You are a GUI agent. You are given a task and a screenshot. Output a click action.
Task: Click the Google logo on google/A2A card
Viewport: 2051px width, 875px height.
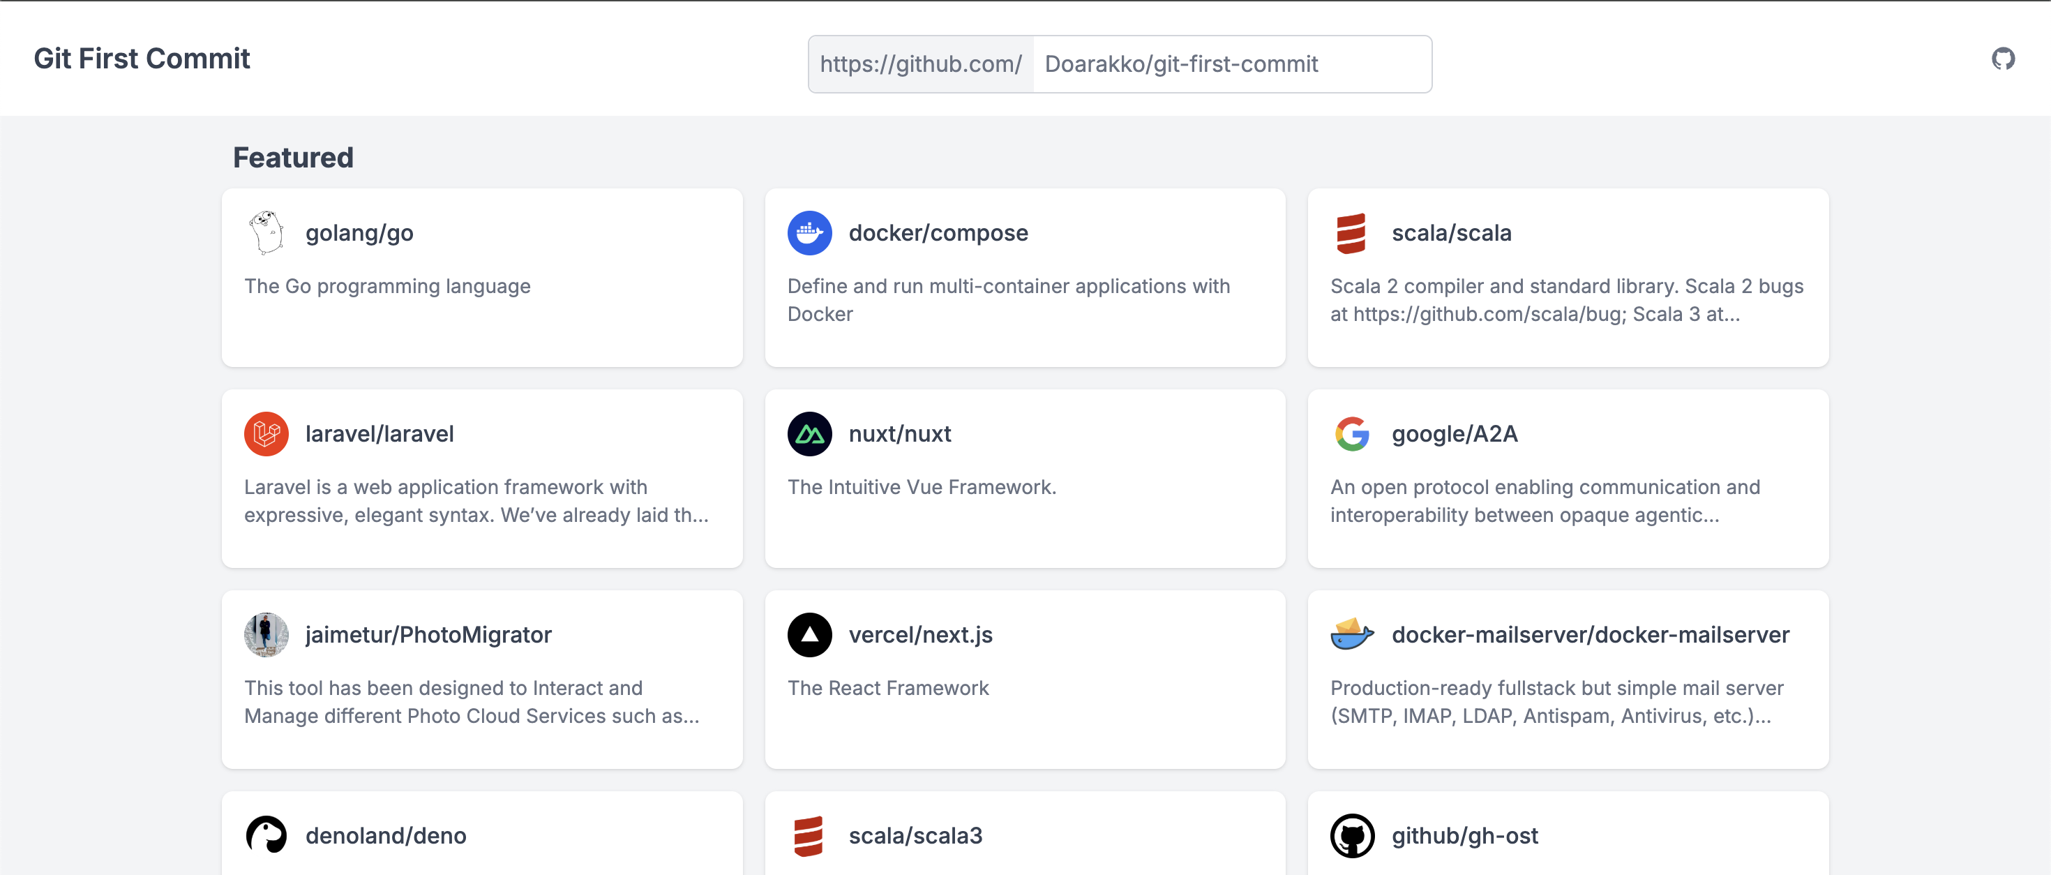pos(1353,434)
